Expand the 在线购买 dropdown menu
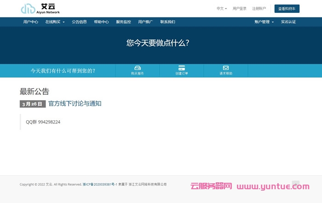Viewport: 322px width, 203px height. [x=55, y=22]
